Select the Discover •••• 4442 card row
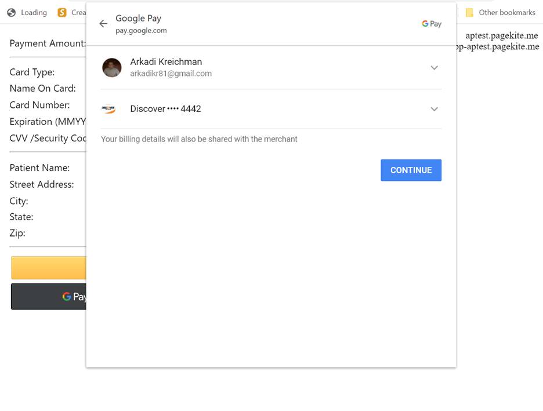Image resolution: width=543 pixels, height=411 pixels. pyautogui.click(x=271, y=109)
